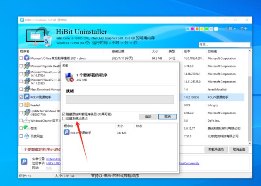This screenshot has width=261, height=186.
Task: Click the version text 1.0.2.100356
Action: click(191, 97)
